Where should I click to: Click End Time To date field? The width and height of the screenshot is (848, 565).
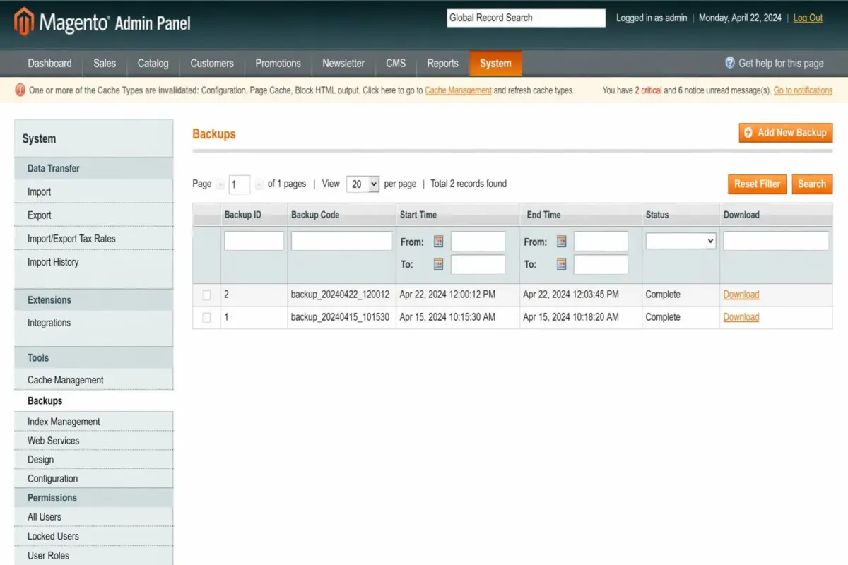tap(601, 264)
